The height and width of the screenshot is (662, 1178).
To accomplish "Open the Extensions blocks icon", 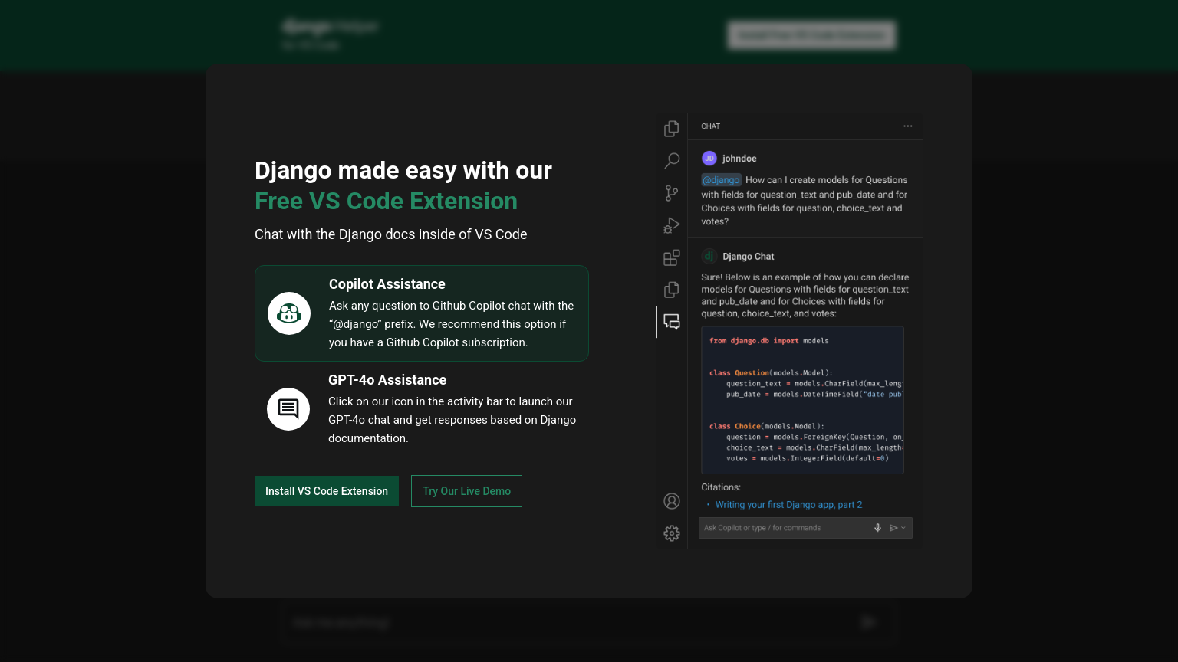I will click(671, 257).
